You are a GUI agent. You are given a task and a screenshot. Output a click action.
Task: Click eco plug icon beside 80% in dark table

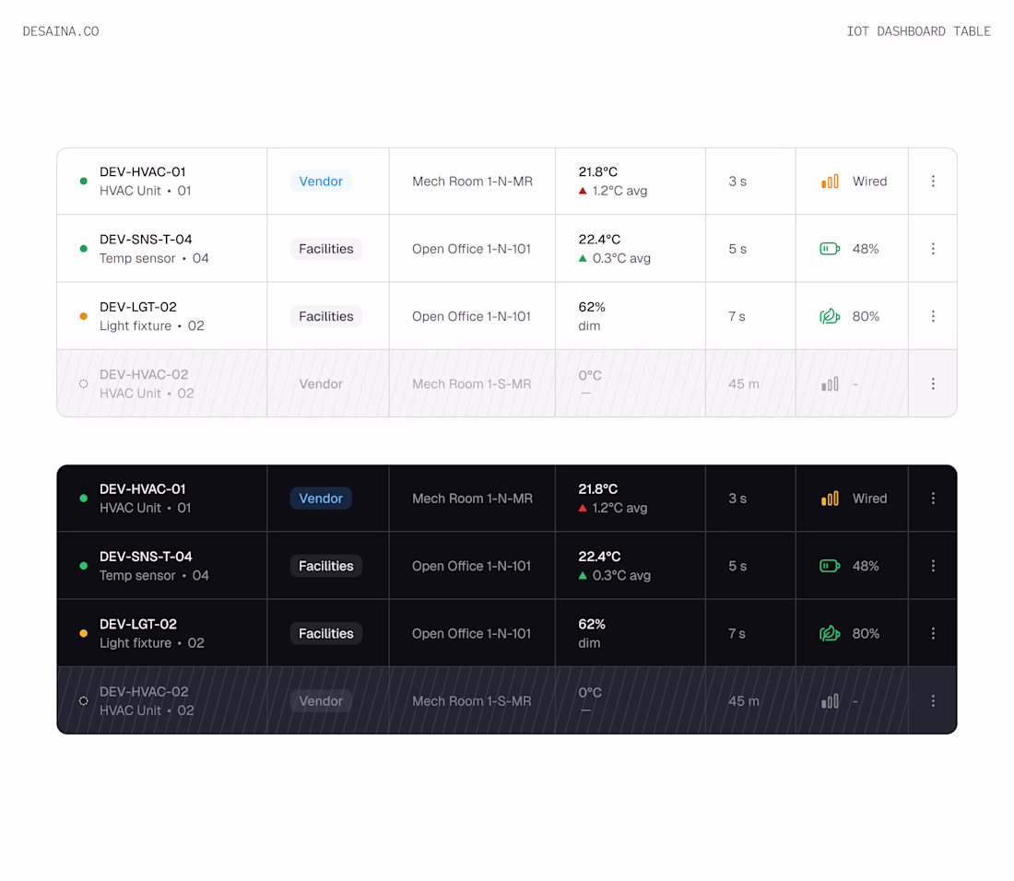(x=830, y=633)
